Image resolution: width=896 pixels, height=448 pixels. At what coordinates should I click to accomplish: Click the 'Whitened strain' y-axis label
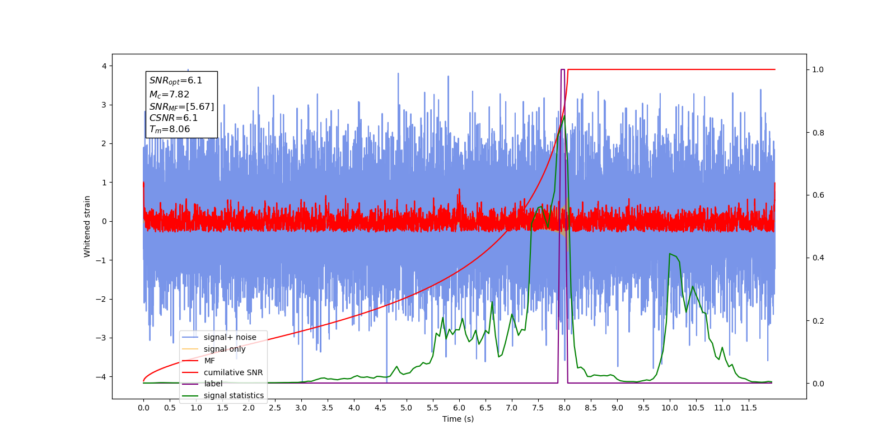[x=87, y=226]
